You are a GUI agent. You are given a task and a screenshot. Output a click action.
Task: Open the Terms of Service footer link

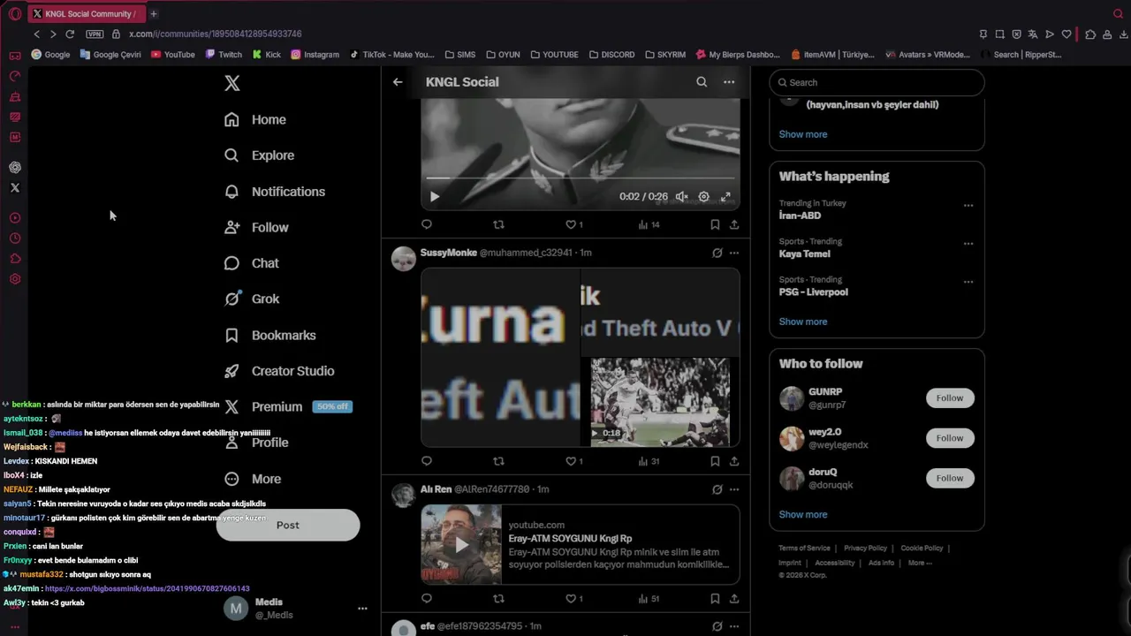point(804,549)
